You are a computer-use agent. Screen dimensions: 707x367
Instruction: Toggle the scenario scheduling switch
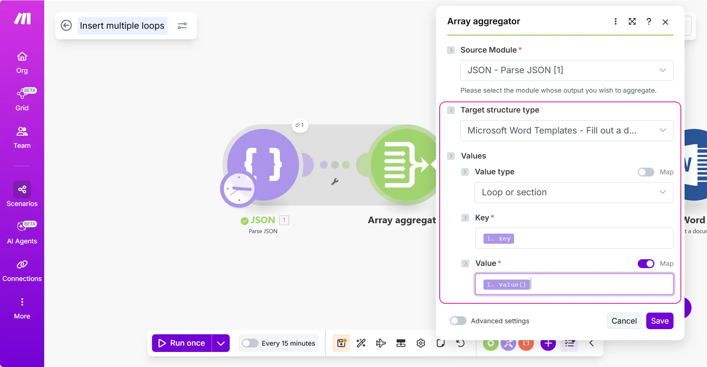click(250, 343)
